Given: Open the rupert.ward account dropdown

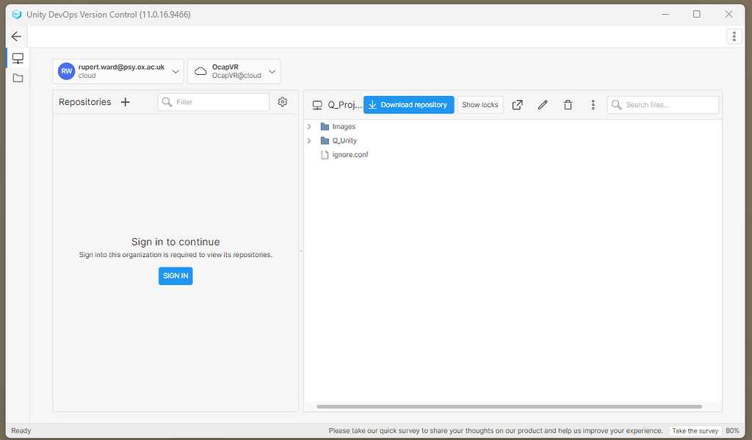Looking at the screenshot, I should (176, 71).
